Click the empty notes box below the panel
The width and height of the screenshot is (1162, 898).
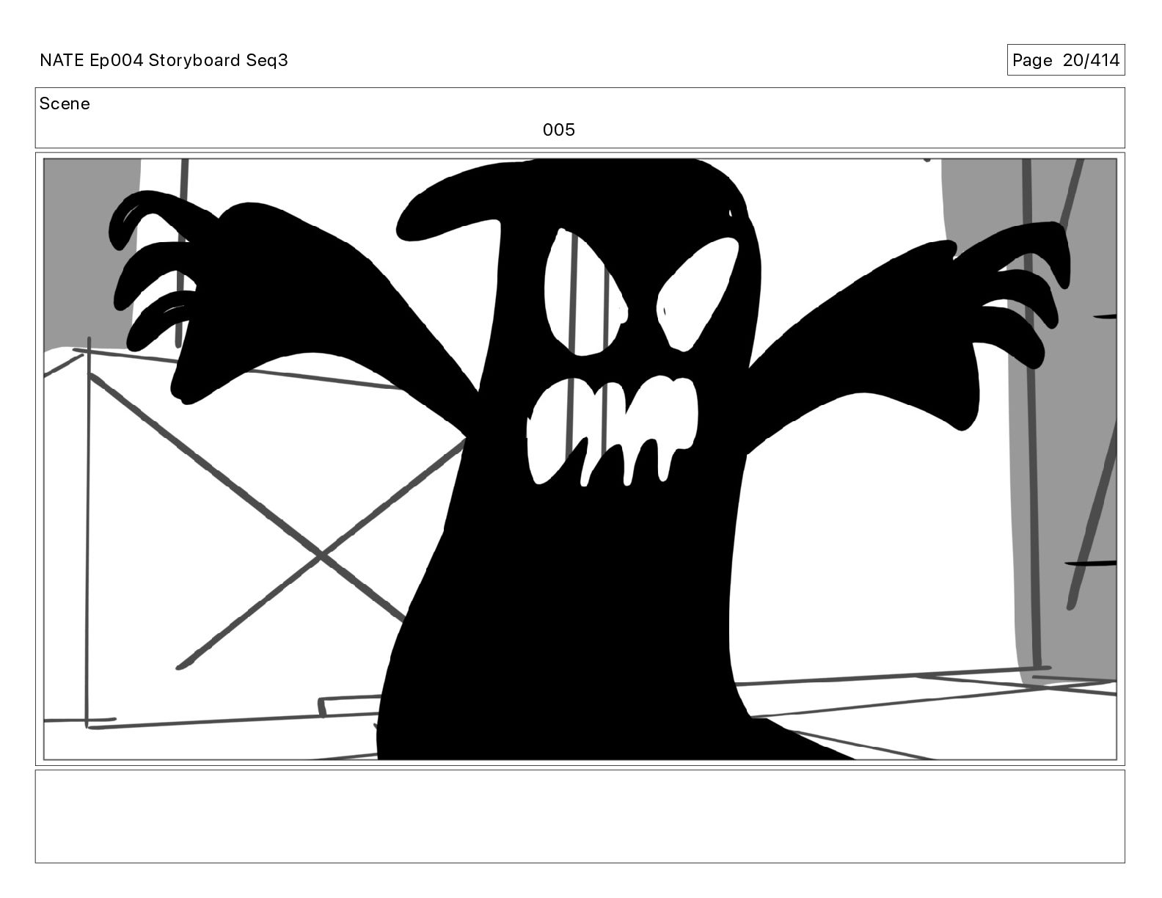point(580,816)
